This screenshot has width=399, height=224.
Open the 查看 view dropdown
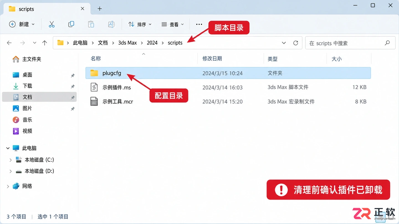173,24
